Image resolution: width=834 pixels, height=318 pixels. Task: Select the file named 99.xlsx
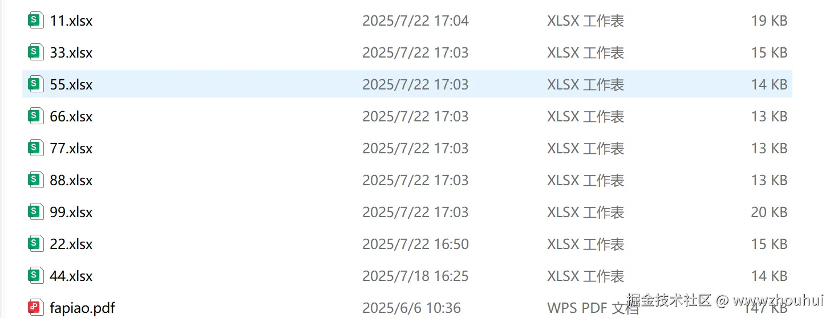[x=71, y=213]
